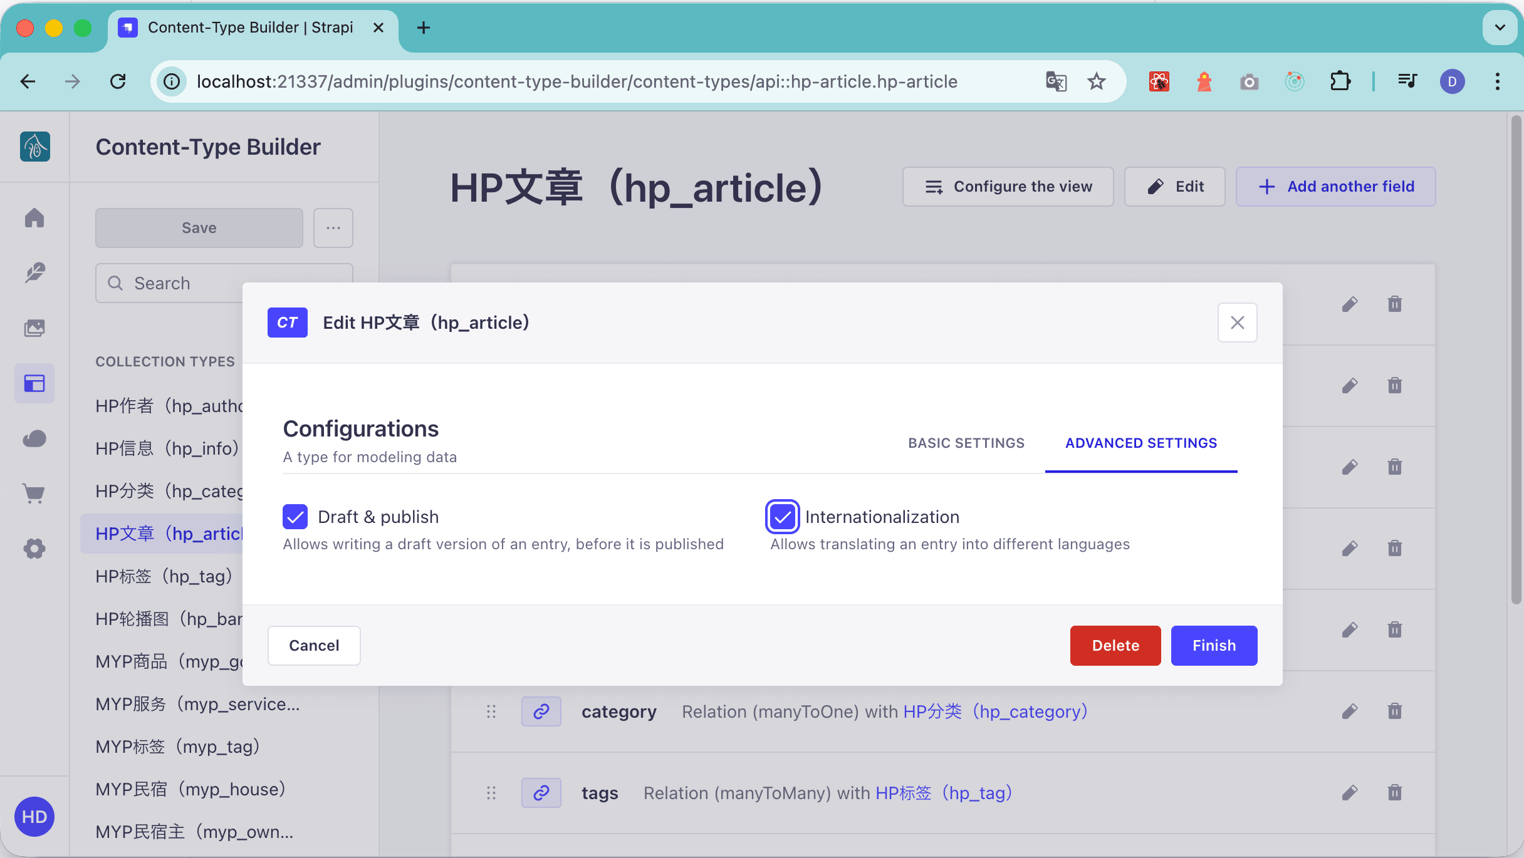Click the pencil icon on tags row
The height and width of the screenshot is (858, 1524).
coord(1350,793)
